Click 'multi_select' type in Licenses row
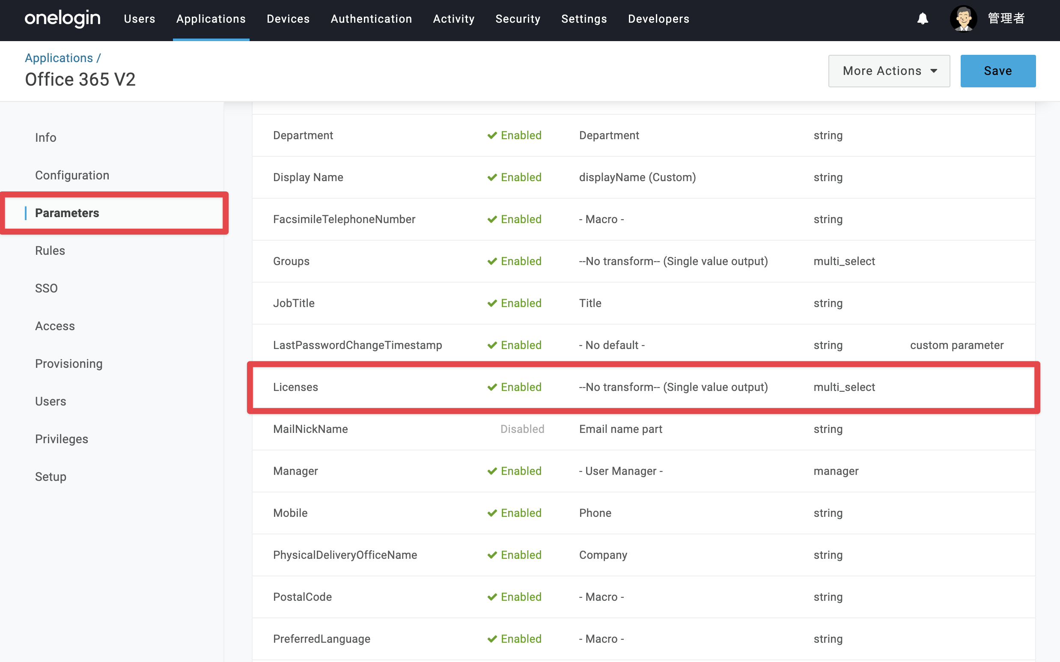This screenshot has width=1060, height=662. point(844,387)
